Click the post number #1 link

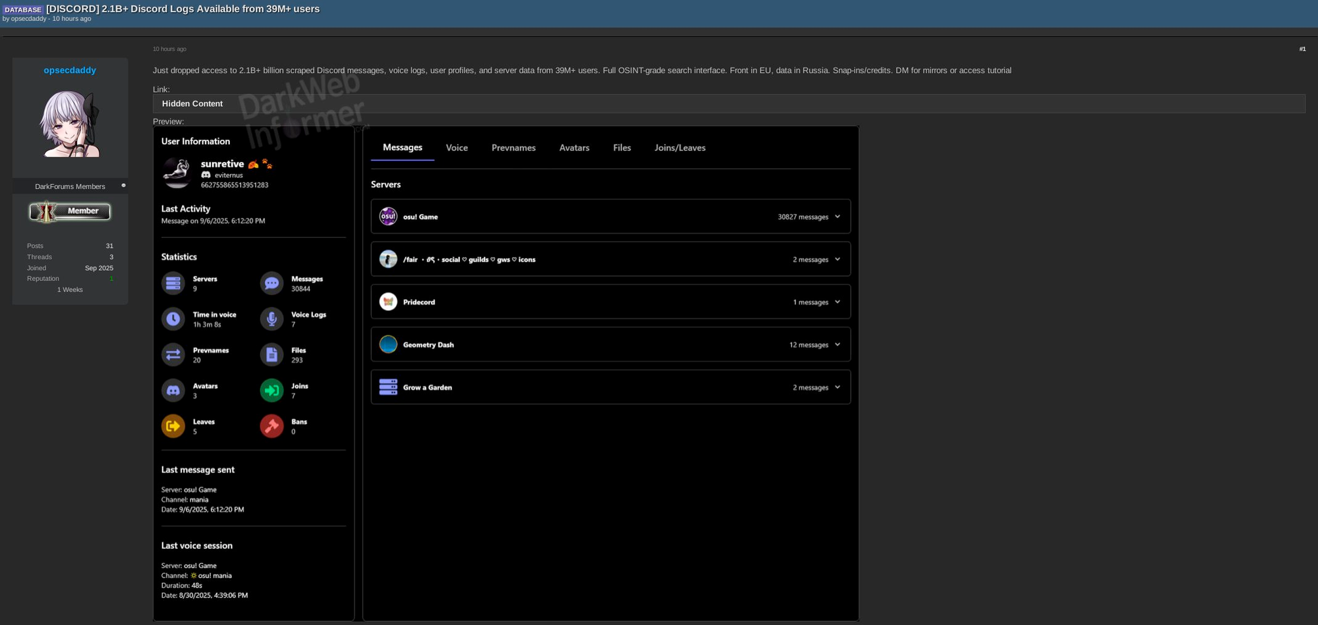click(1302, 49)
